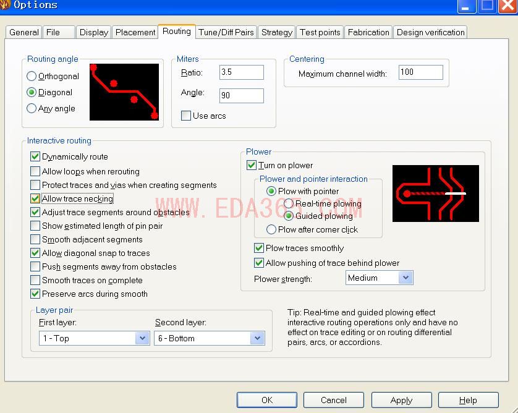Screen dimensions: 518x413
Task: Click the Apply button
Action: coord(401,400)
